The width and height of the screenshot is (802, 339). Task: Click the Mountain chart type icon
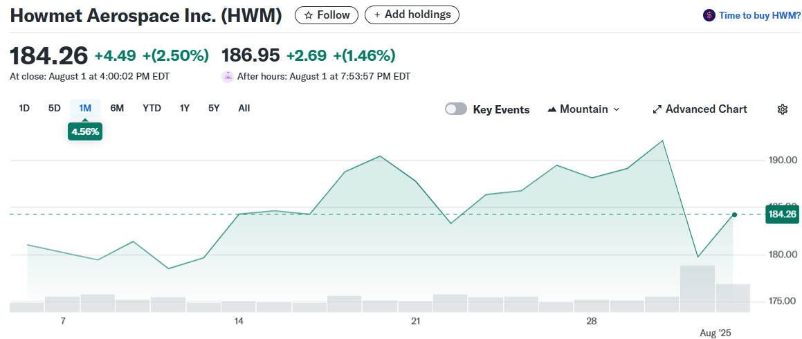(552, 109)
